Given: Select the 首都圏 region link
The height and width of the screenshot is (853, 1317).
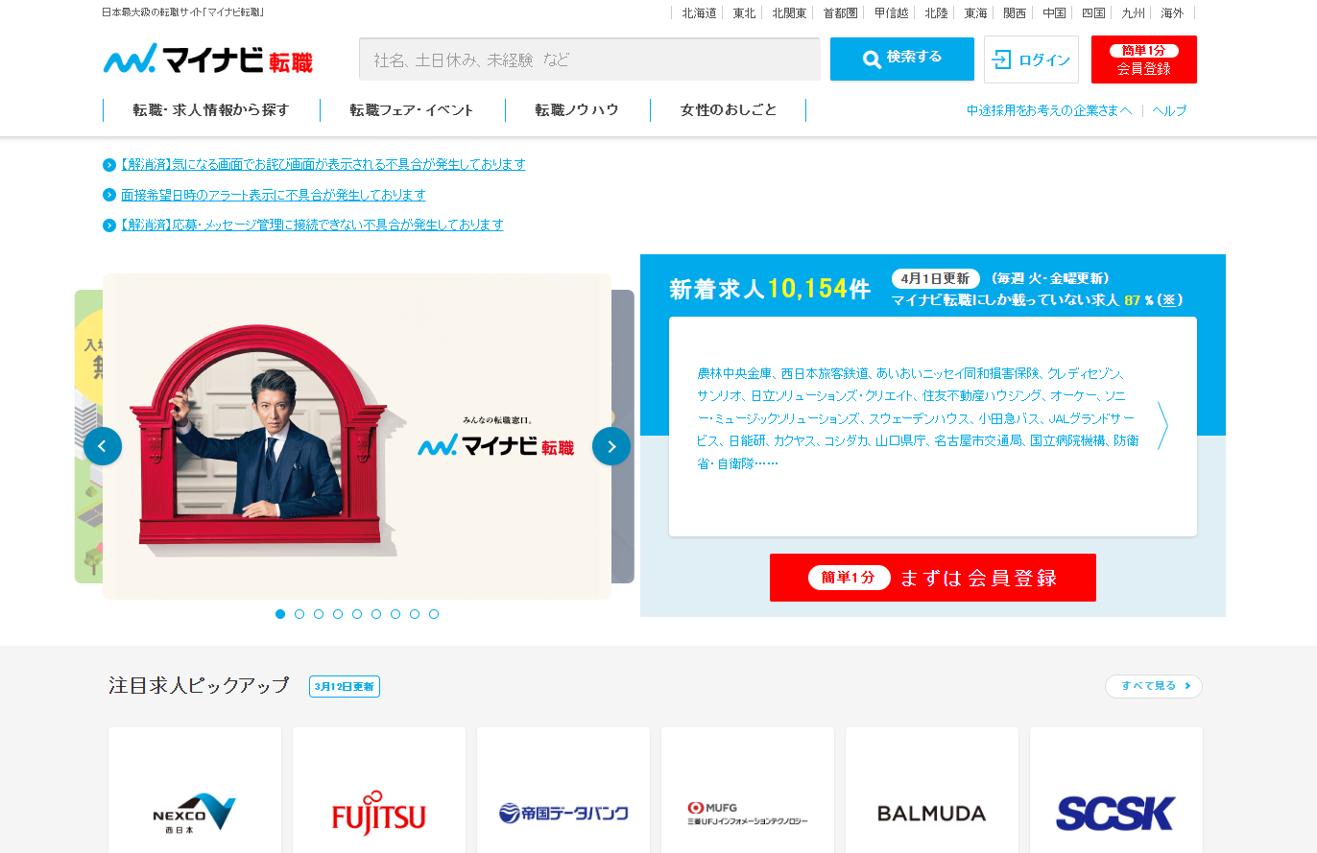Looking at the screenshot, I should click(x=840, y=13).
